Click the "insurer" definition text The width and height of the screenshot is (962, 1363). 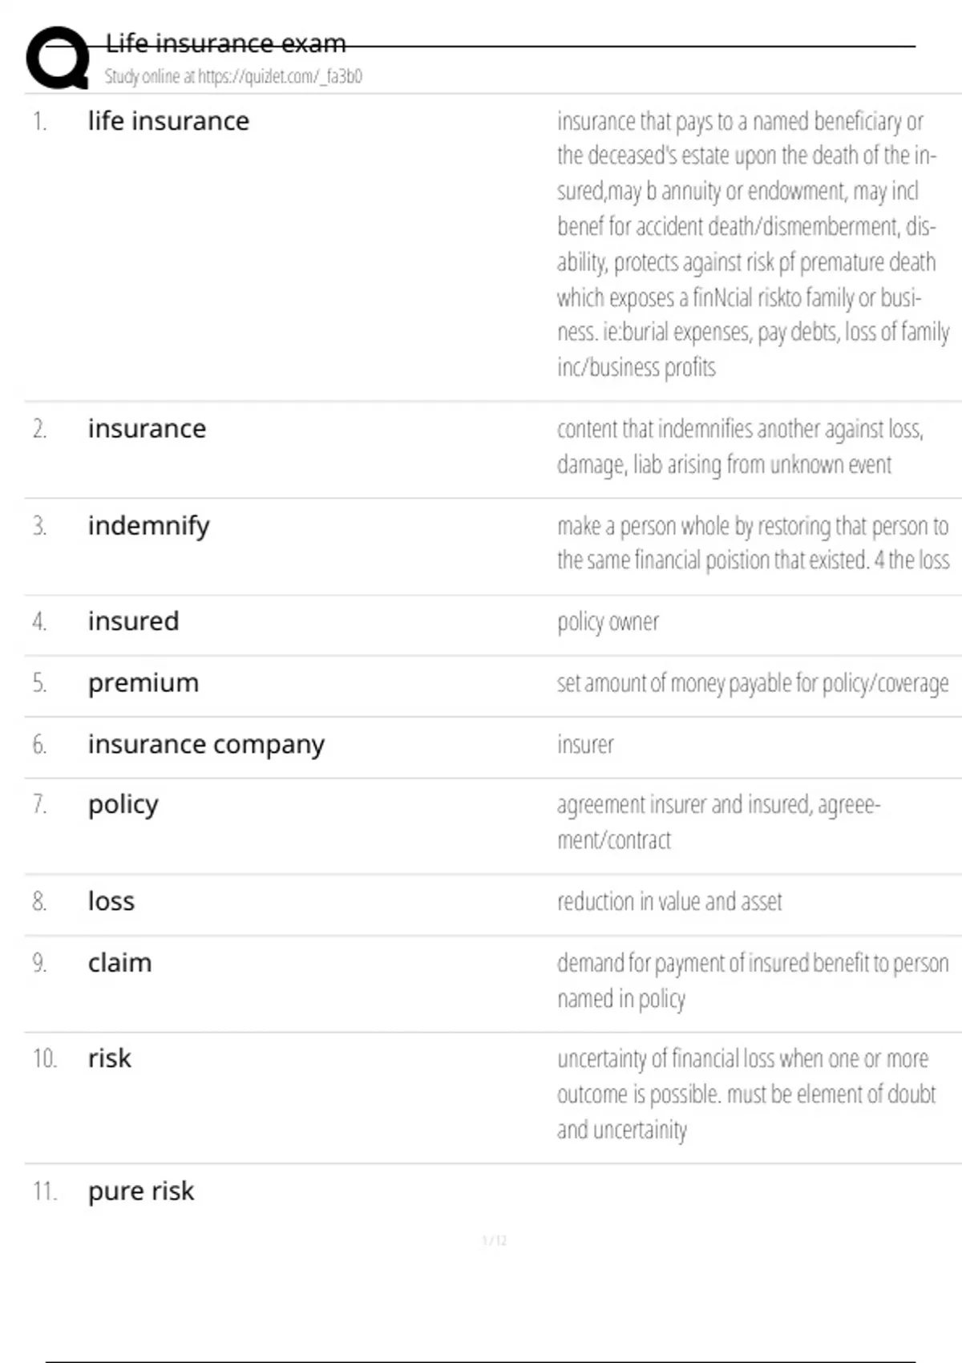click(585, 745)
